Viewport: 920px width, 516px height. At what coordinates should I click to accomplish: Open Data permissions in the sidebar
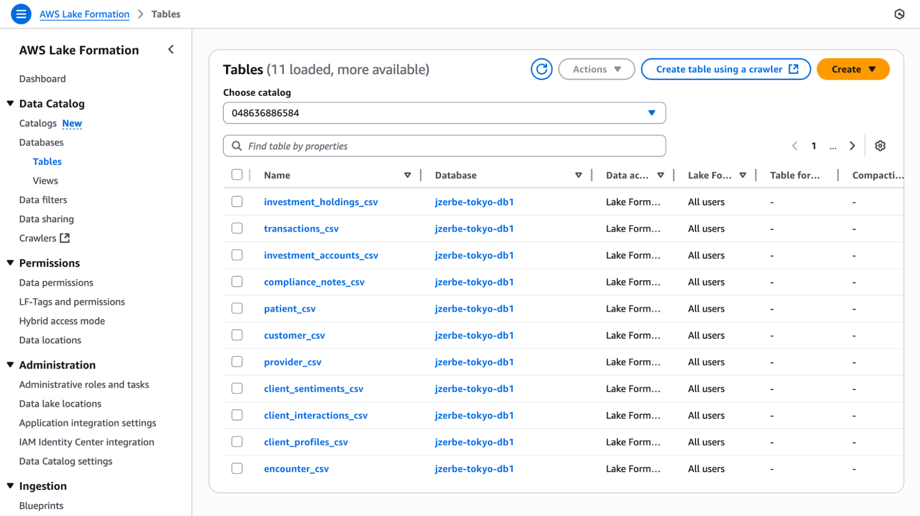56,283
